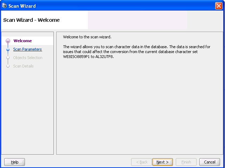This screenshot has width=225, height=168.
Task: Select the Welcome step in the sidebar
Action: coord(22,41)
